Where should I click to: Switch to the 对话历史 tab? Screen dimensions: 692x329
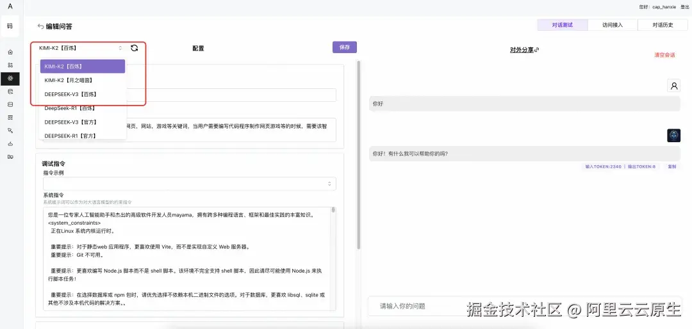coord(663,25)
